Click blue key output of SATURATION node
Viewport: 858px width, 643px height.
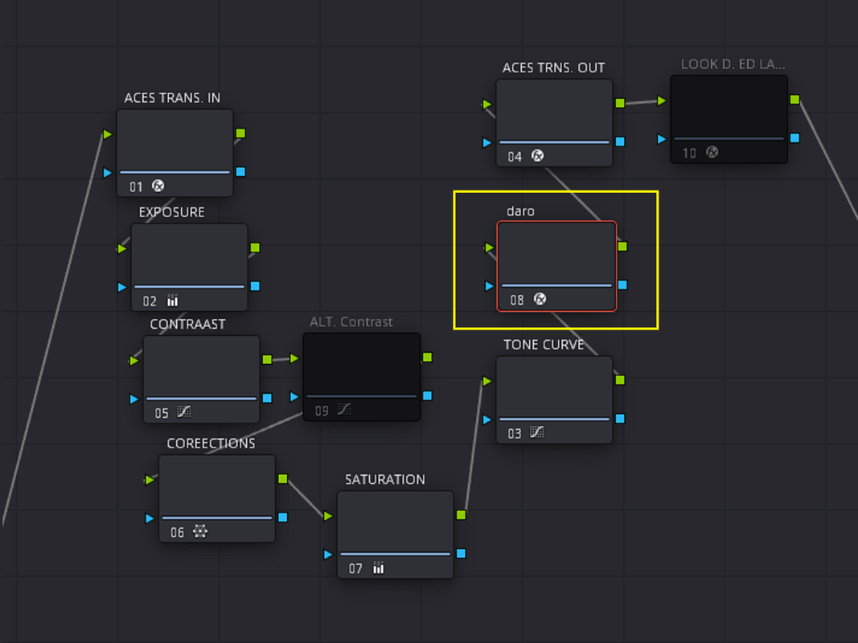[x=462, y=553]
